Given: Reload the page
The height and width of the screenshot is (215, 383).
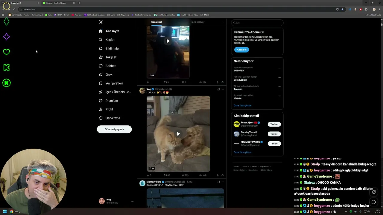Looking at the screenshot, I should point(14,9).
